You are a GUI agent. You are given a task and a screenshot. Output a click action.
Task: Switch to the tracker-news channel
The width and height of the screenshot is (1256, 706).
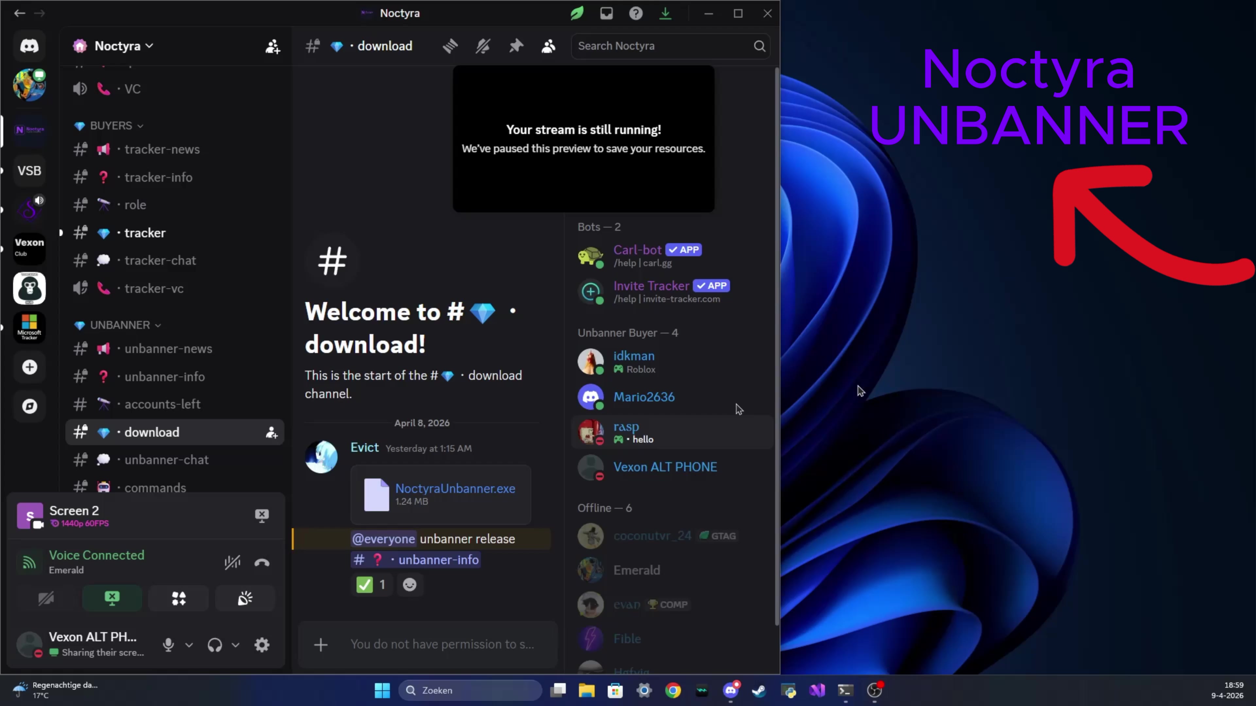tap(175, 149)
